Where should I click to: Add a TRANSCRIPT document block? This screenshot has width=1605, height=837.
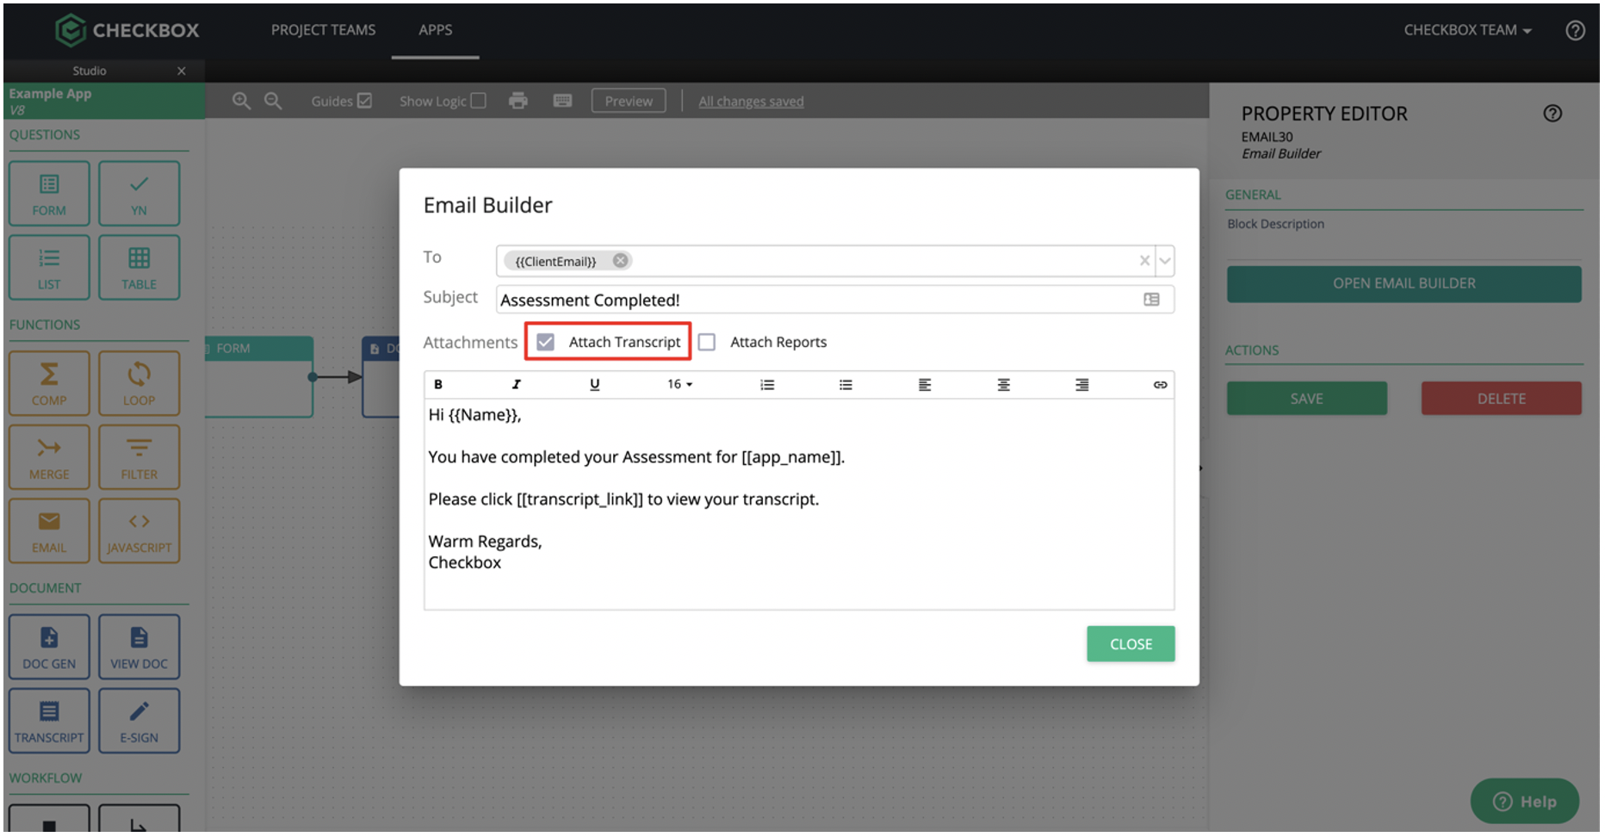(x=49, y=721)
